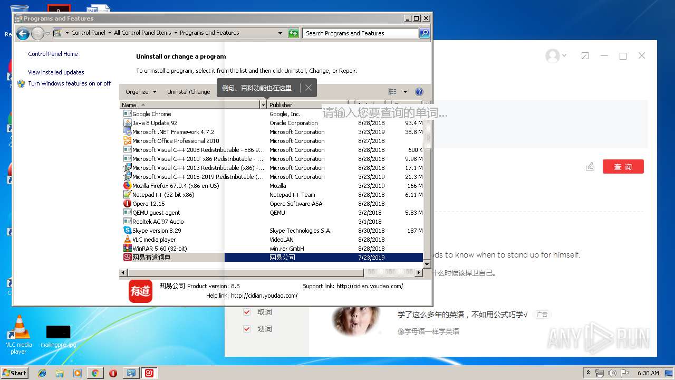This screenshot has height=380, width=675.
Task: Open Opera from the taskbar
Action: coord(113,373)
